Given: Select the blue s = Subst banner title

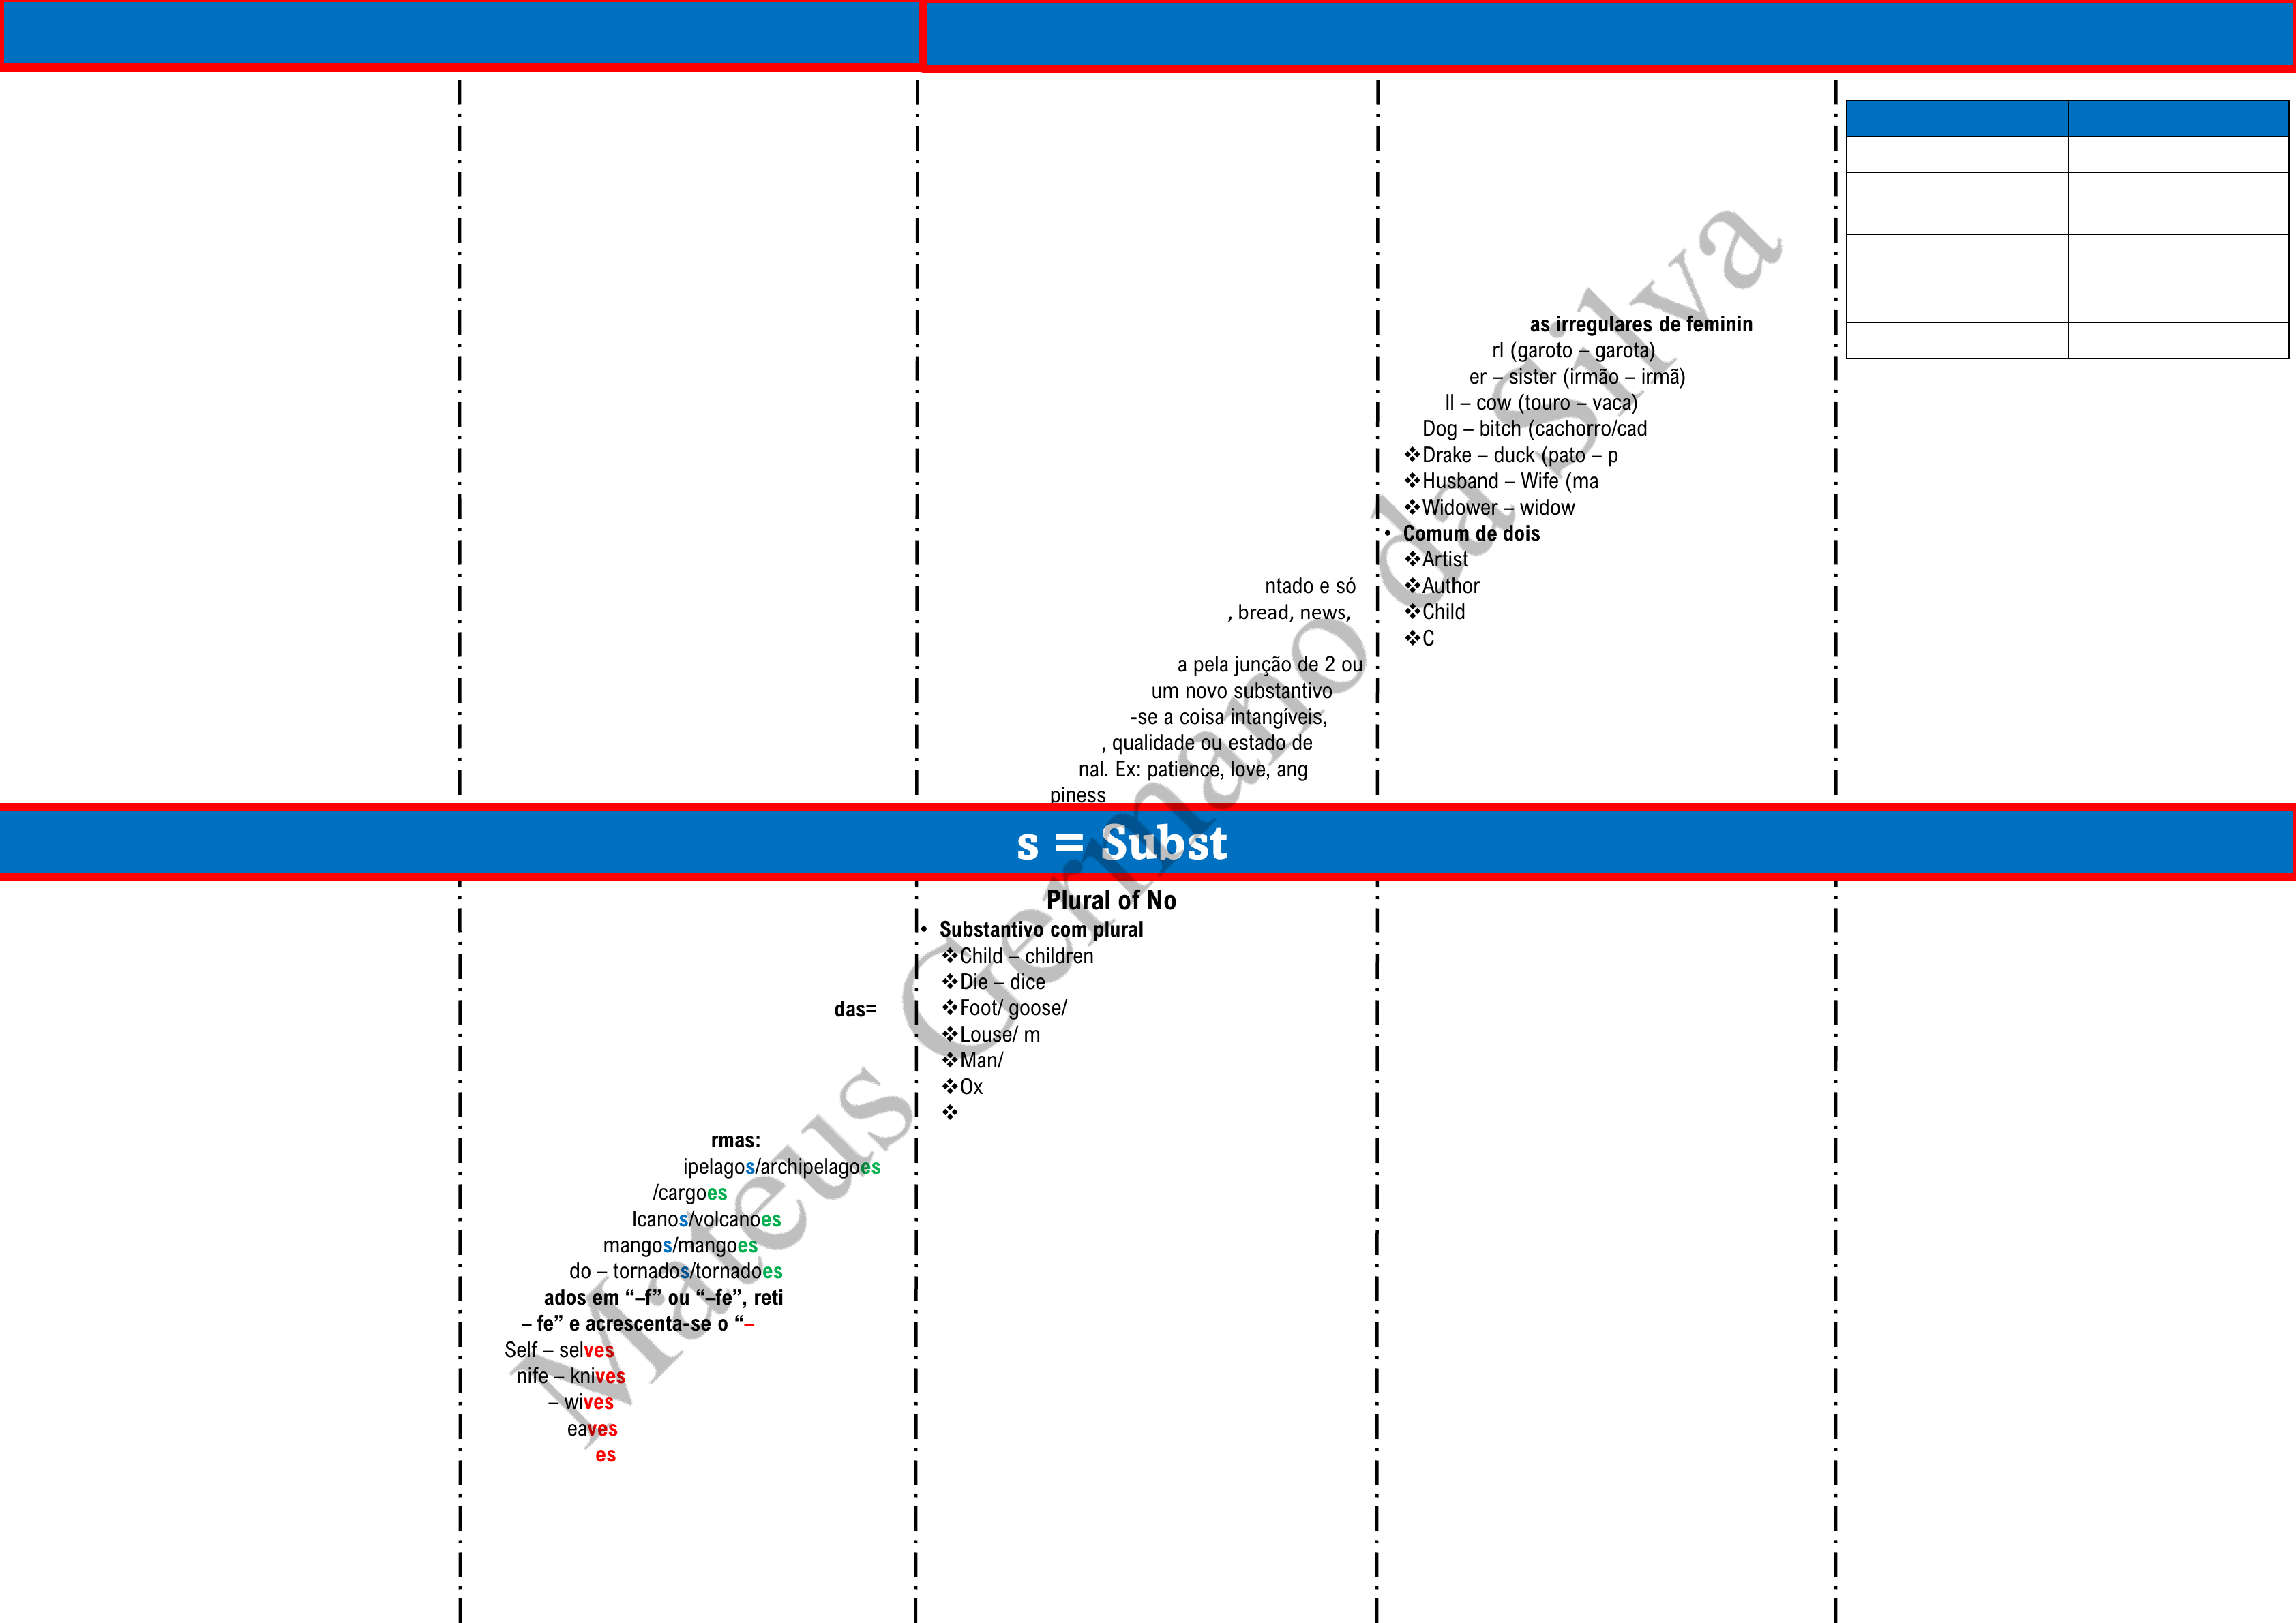Looking at the screenshot, I should click(x=1121, y=843).
